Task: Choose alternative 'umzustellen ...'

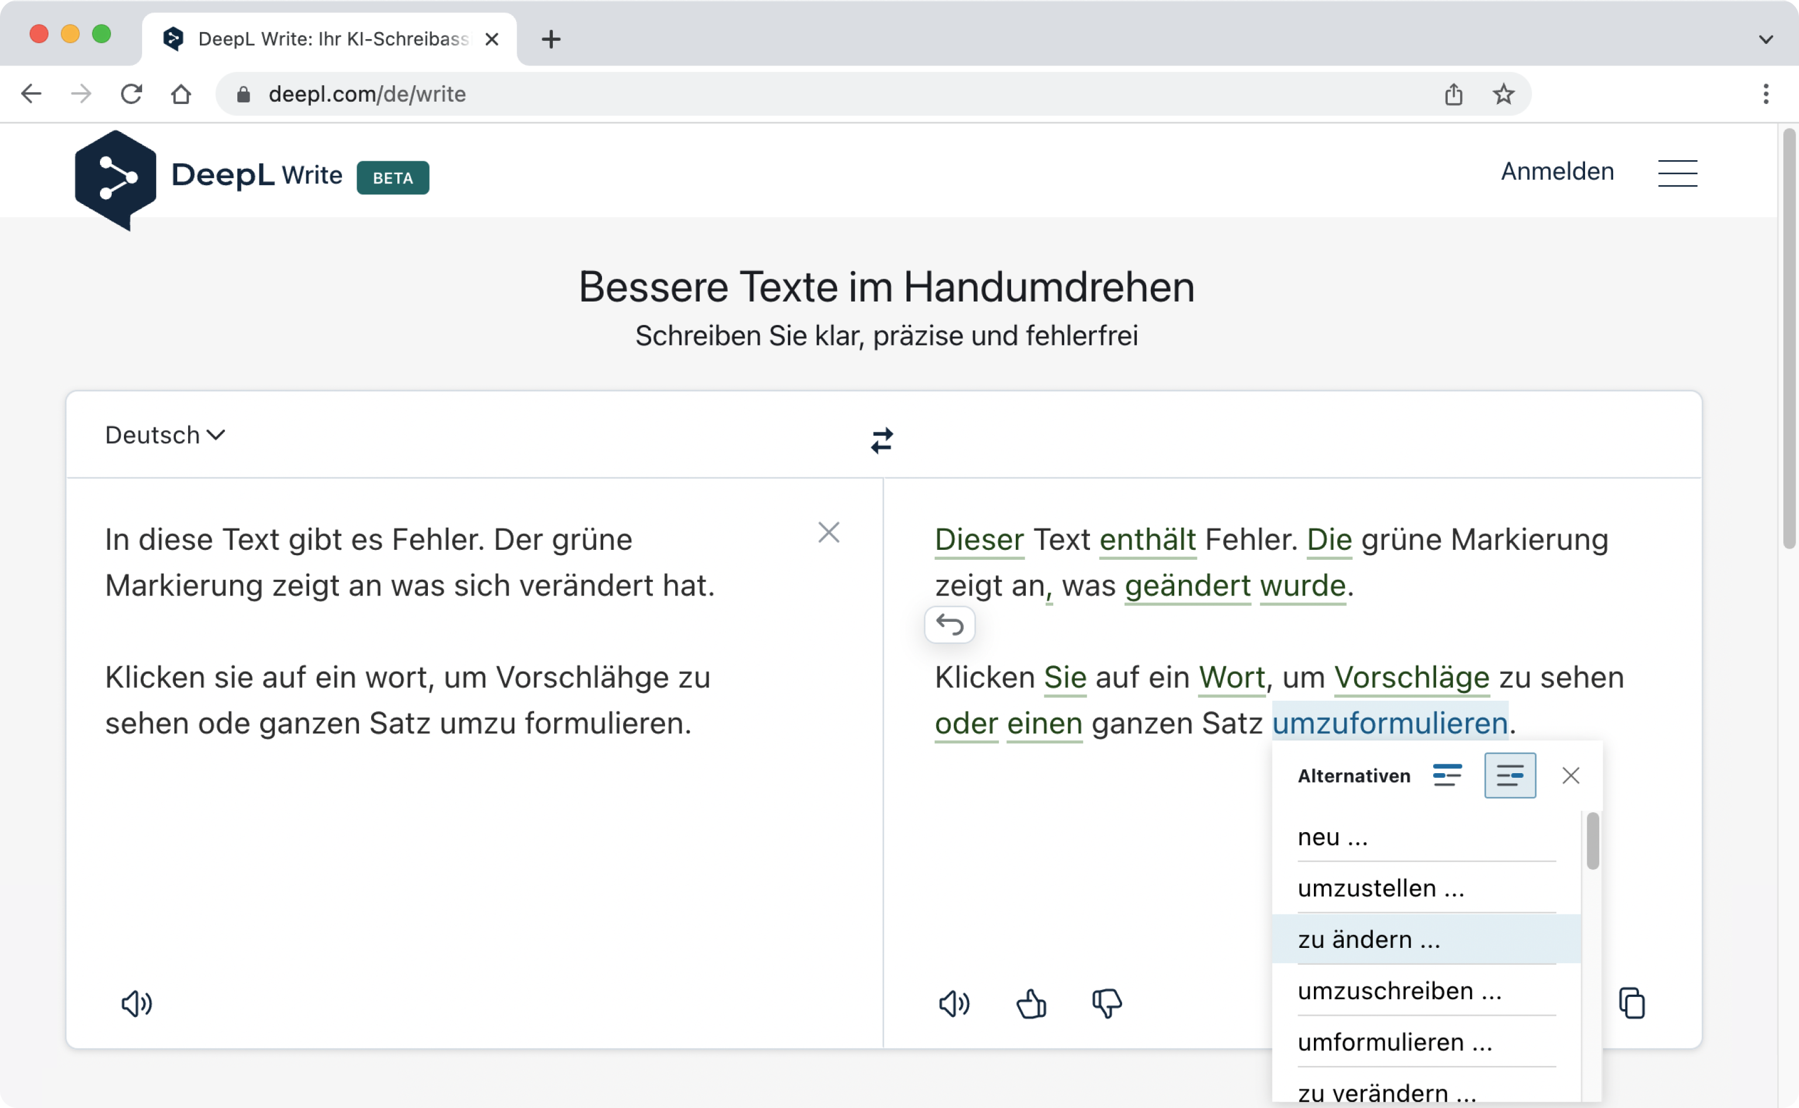Action: (x=1426, y=888)
